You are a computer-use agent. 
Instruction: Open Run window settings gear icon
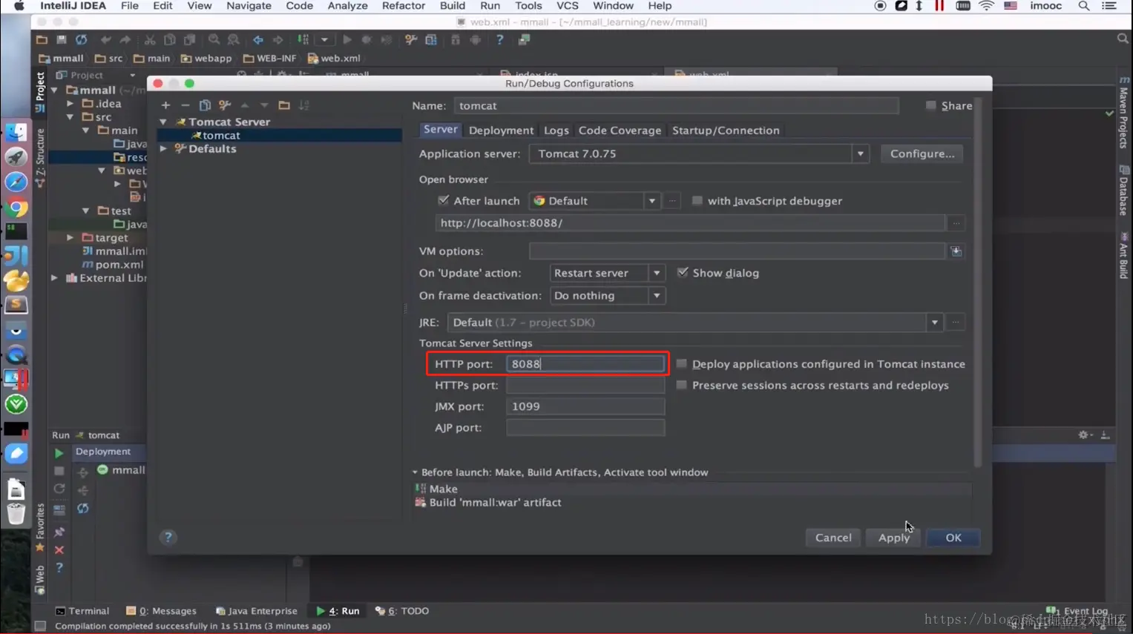[1084, 435]
